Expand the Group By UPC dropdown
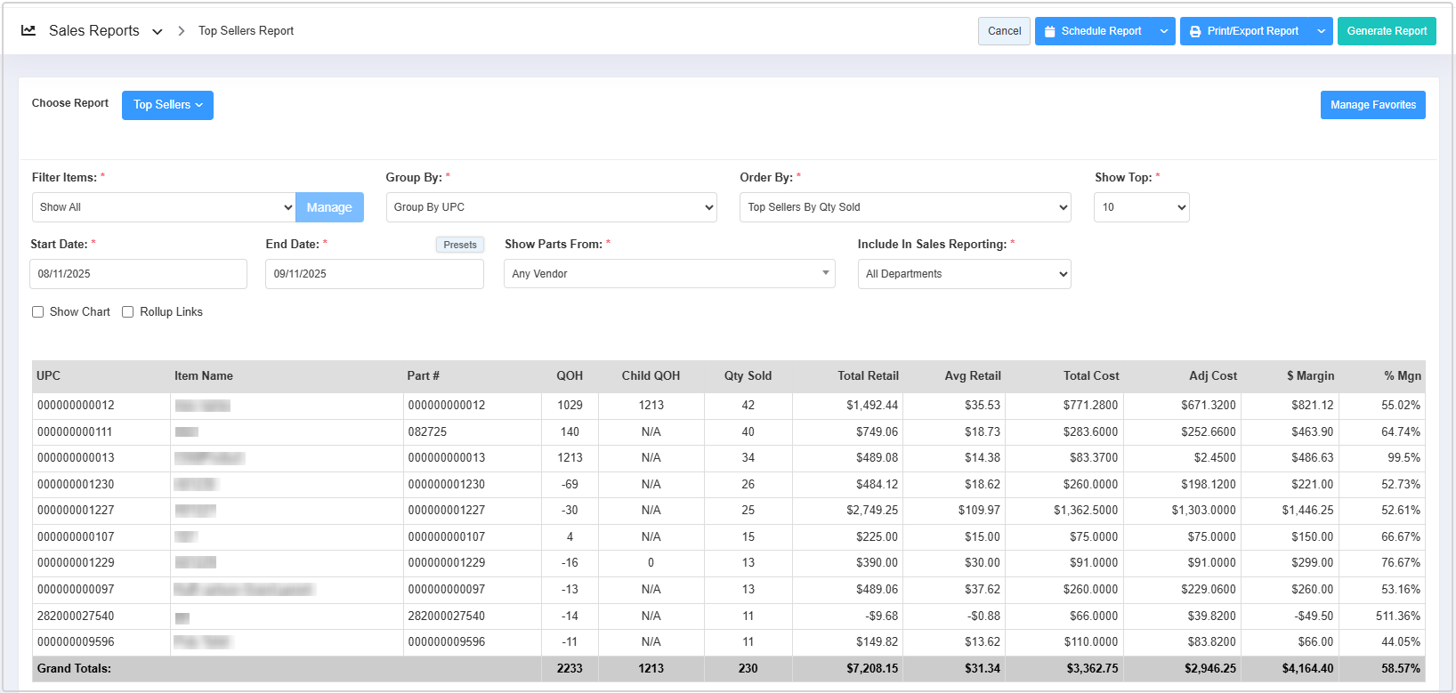 (551, 207)
